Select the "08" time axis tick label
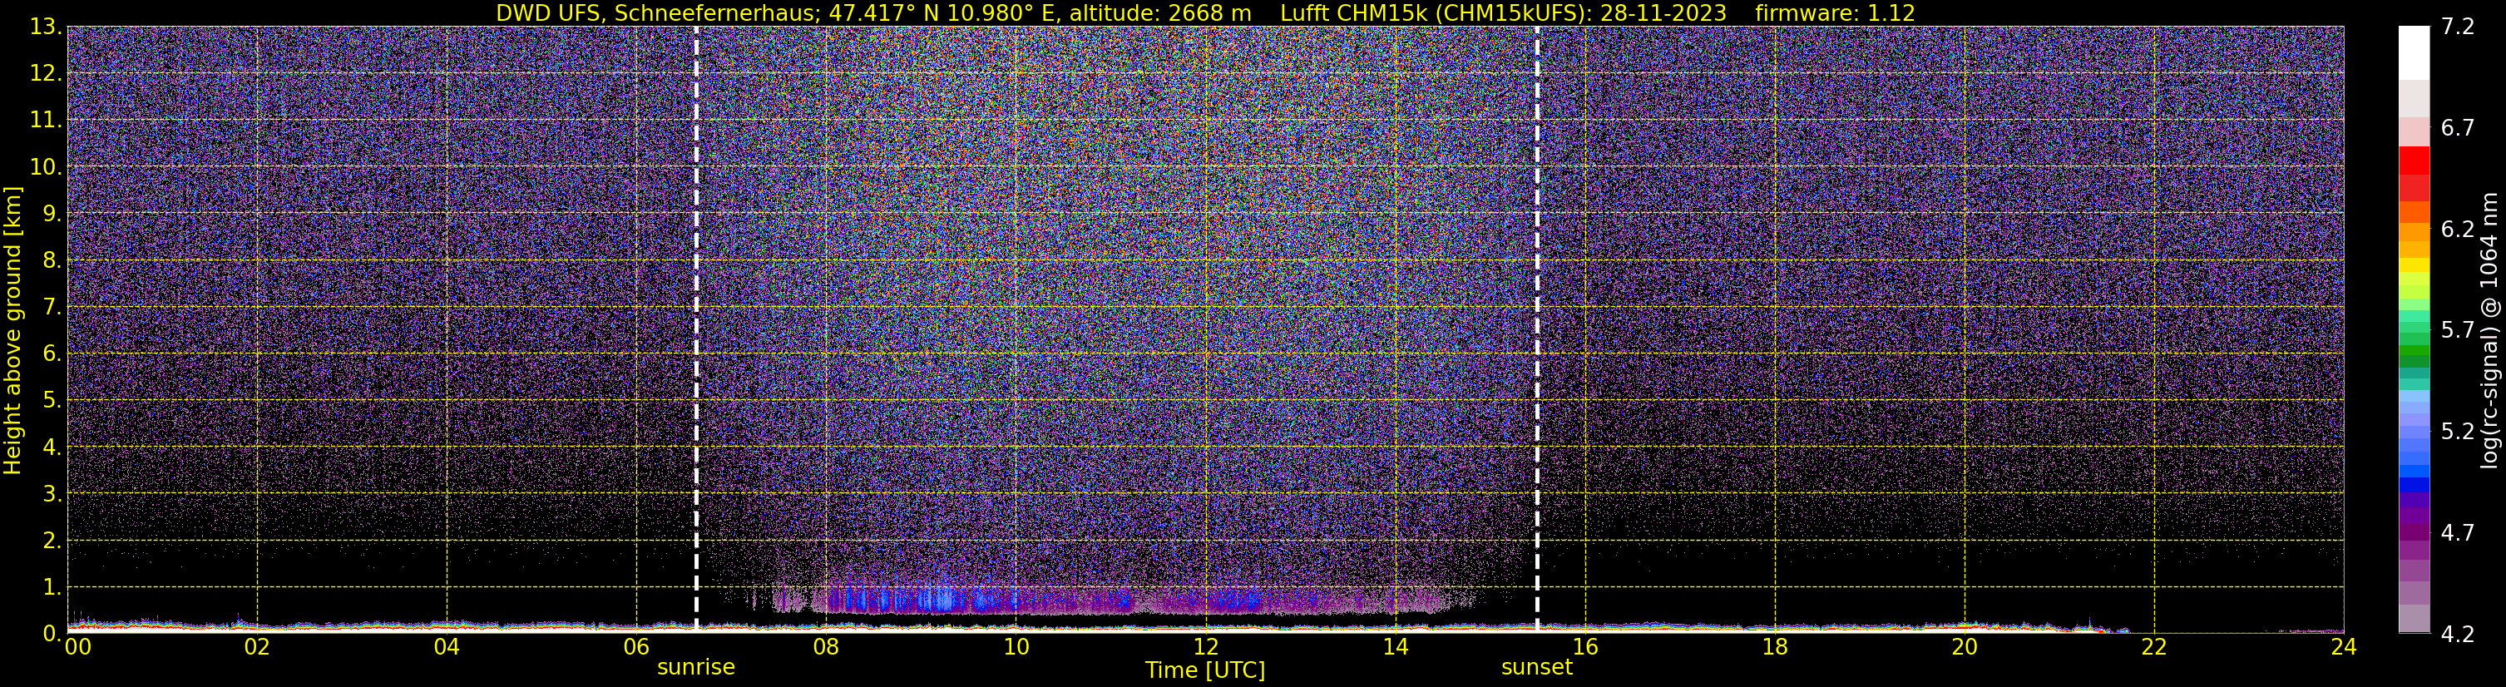The width and height of the screenshot is (2506, 687). click(826, 648)
